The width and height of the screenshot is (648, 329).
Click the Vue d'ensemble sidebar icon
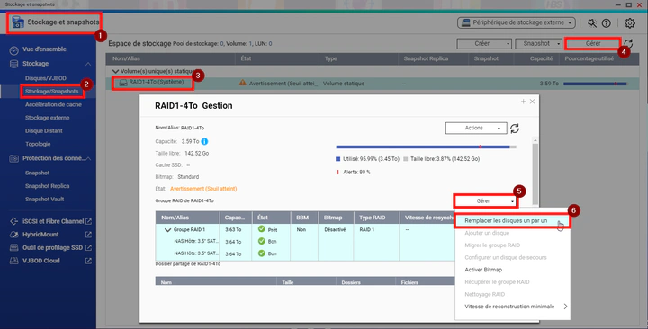(x=14, y=50)
